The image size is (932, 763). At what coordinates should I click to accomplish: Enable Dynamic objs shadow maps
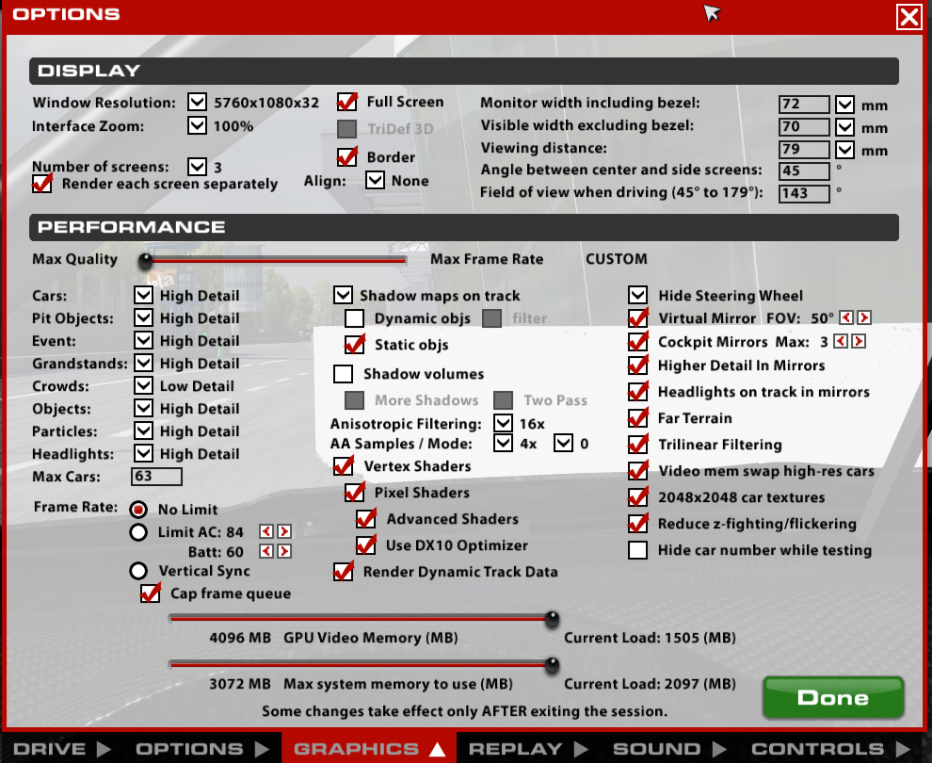355,318
